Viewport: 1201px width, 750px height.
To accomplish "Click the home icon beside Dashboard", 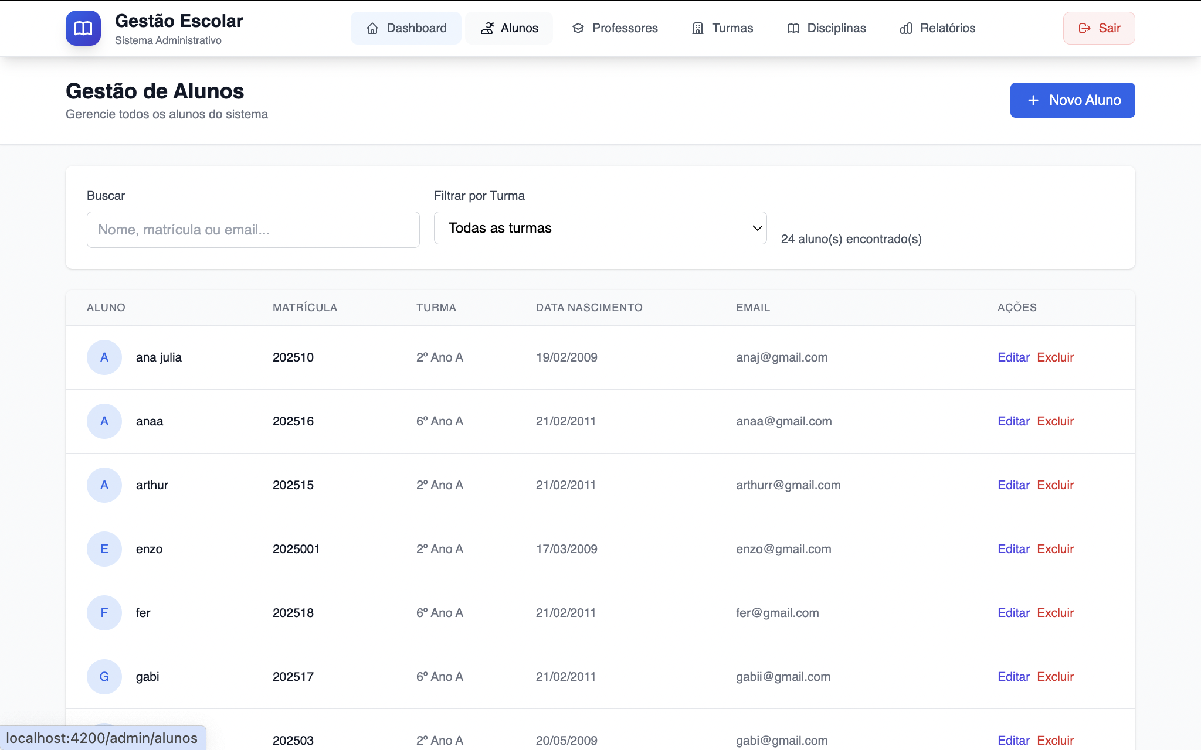I will tap(372, 28).
